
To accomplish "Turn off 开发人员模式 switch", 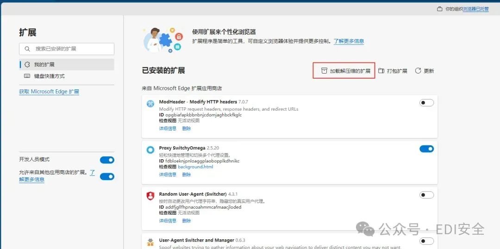I will click(107, 160).
